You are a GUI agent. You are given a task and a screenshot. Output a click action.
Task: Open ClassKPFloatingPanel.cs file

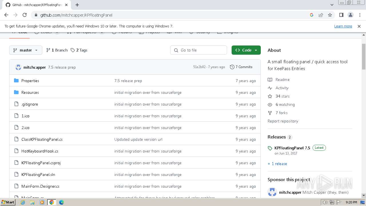tap(42, 139)
